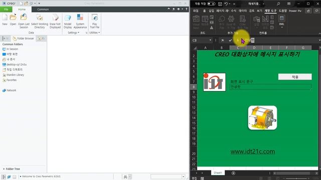Open Favorites folder in Creo
Image resolution: width=321 pixels, height=180 pixels.
pyautogui.click(x=10, y=80)
